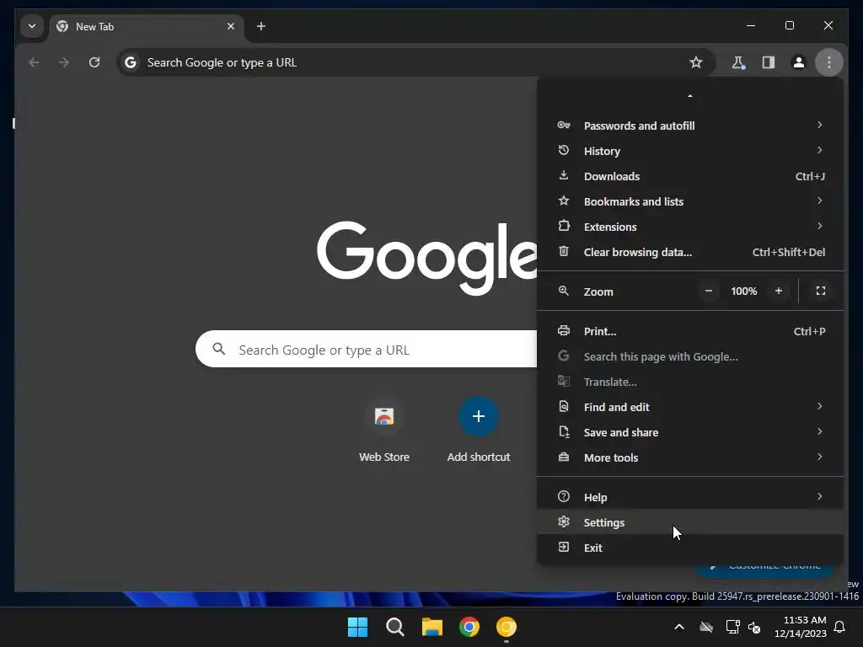Open Extensions menu entry

click(690, 227)
